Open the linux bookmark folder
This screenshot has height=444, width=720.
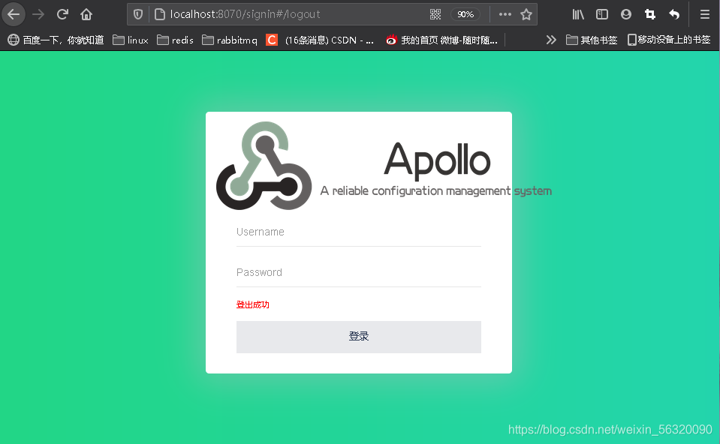point(131,40)
